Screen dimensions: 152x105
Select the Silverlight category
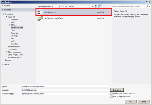point(15,36)
